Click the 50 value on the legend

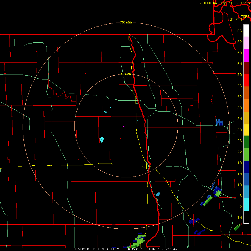pyautogui.click(x=240, y=74)
